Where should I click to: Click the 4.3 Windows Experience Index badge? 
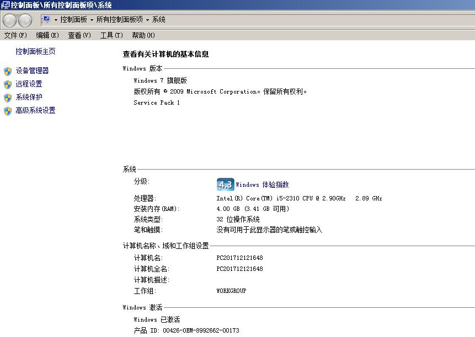click(x=225, y=184)
